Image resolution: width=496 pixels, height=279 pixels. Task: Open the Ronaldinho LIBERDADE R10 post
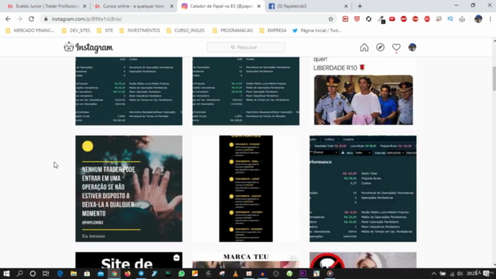point(363,91)
